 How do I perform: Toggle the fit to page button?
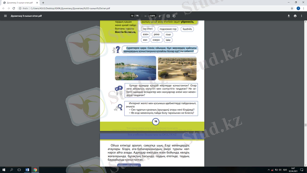click(x=168, y=16)
